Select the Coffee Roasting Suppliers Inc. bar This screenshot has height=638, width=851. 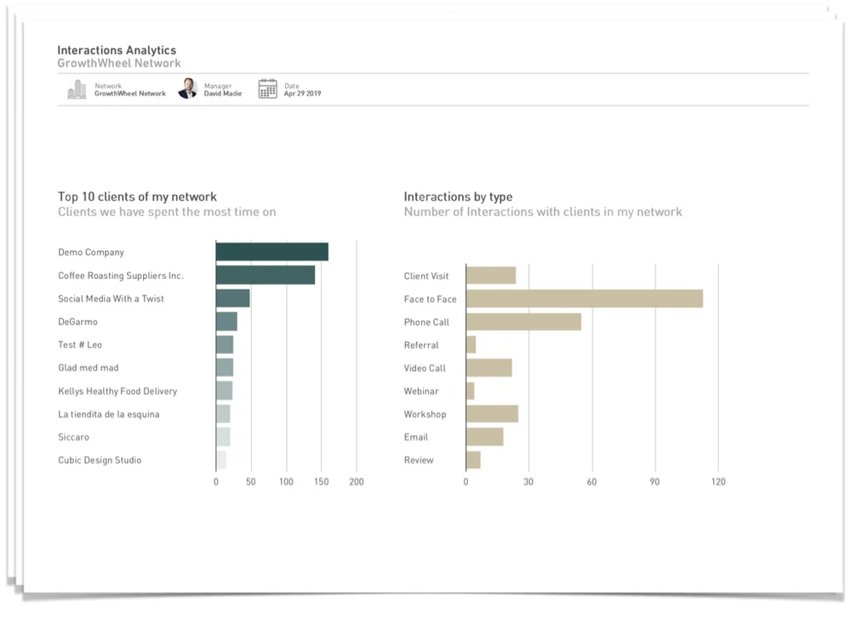coord(264,275)
